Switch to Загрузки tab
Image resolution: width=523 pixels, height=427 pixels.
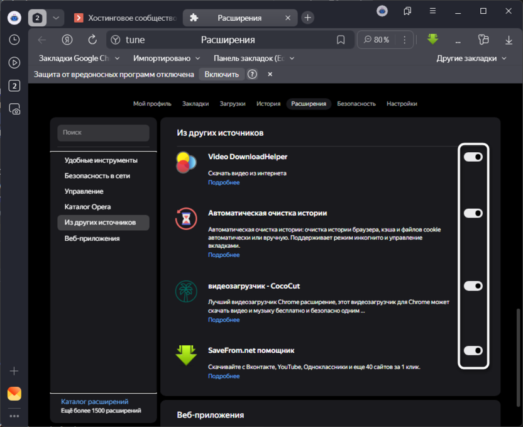(x=233, y=104)
